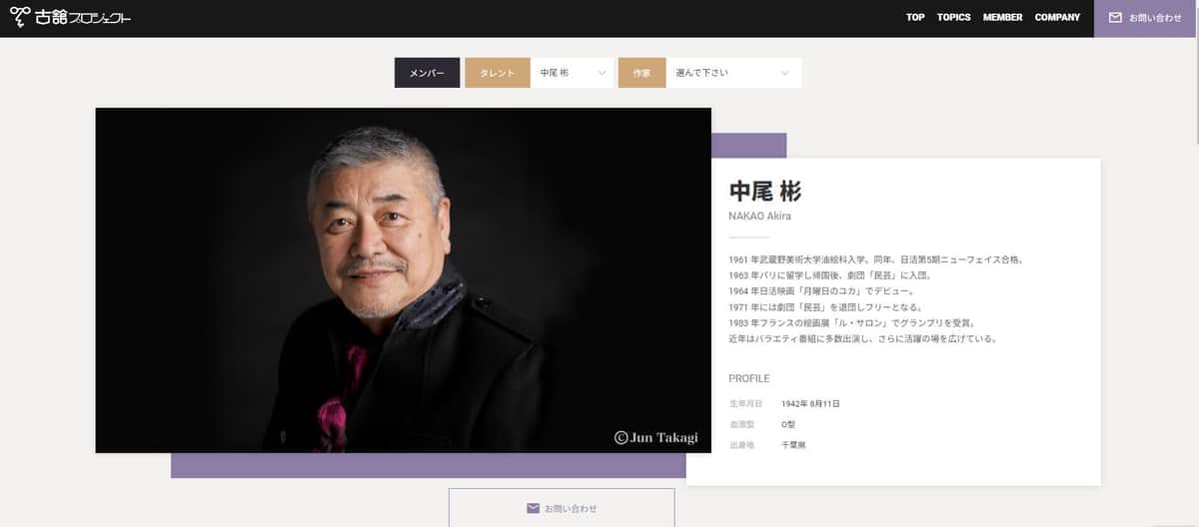The image size is (1199, 527).
Task: Click the key-shaped logo icon
Action: point(19,18)
